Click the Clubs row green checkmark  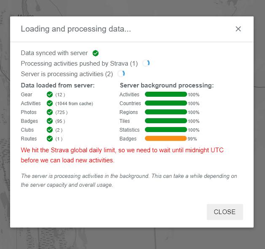(x=50, y=130)
